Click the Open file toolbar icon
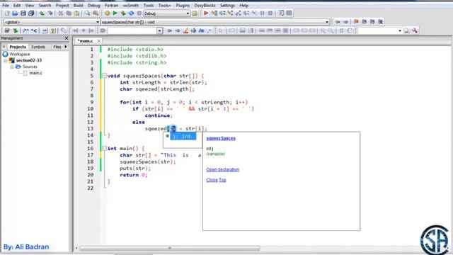453x255 pixels. (x=15, y=13)
